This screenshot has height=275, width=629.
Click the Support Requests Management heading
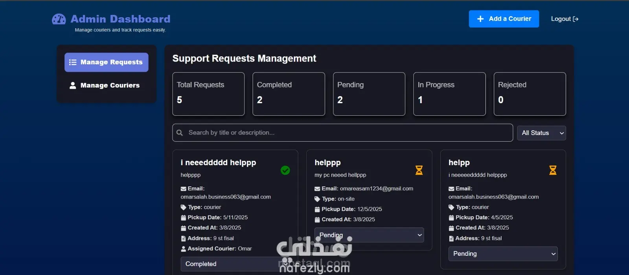click(244, 58)
